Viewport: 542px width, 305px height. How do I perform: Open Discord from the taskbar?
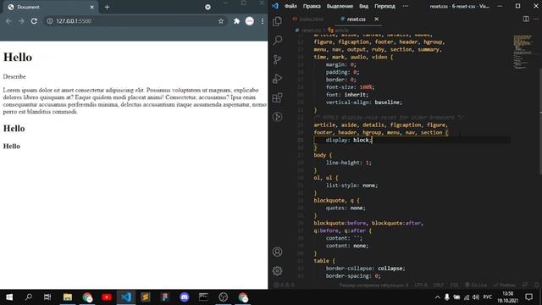point(185,297)
